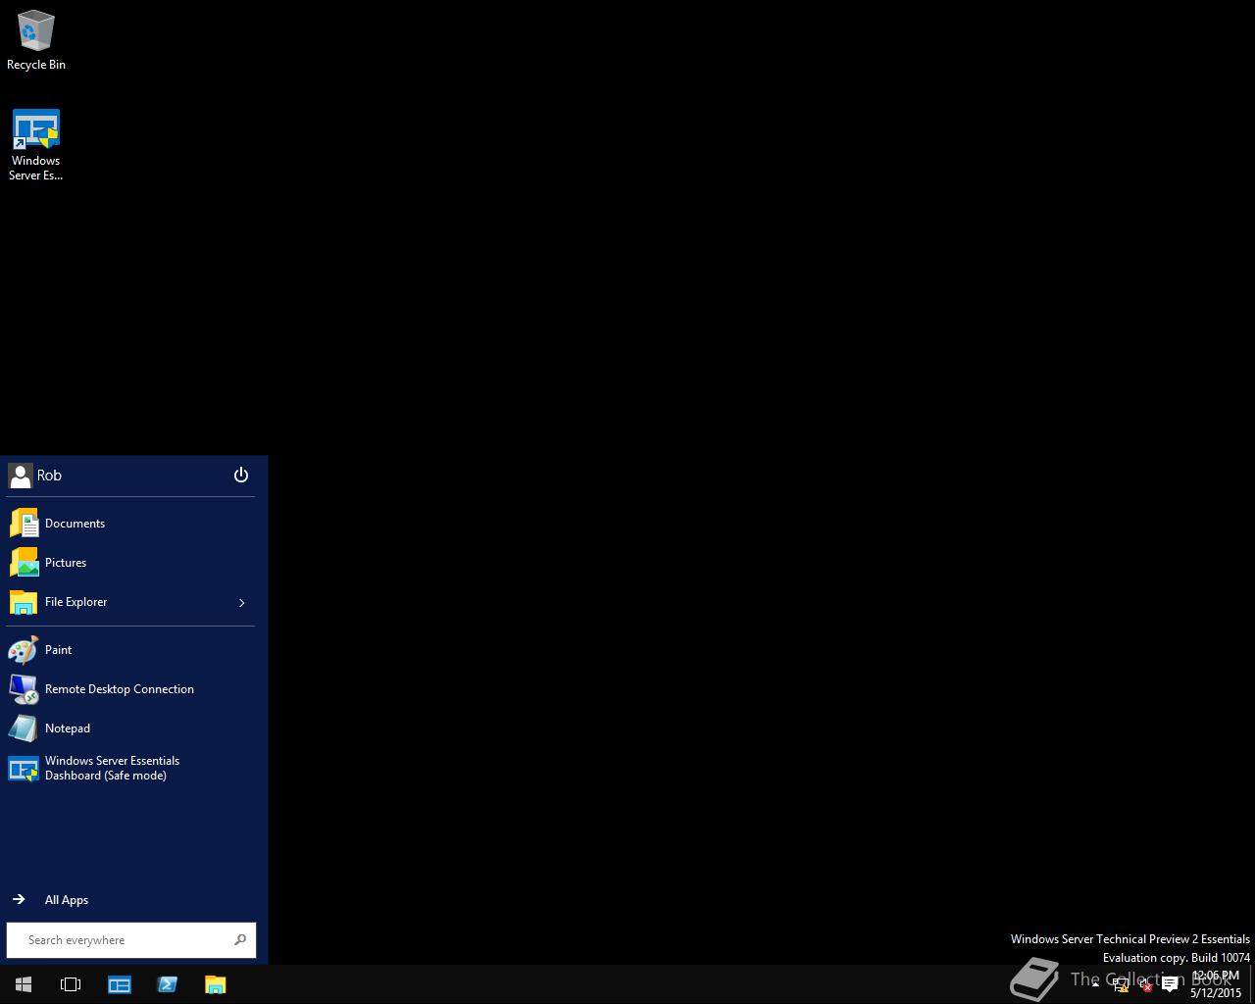
Task: Click the Remote Desktop Connection icon
Action: (x=24, y=689)
